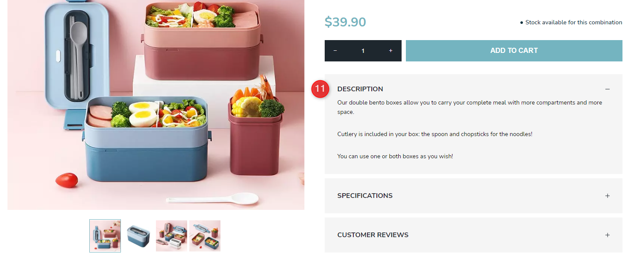Click the Add to Cart button

click(x=514, y=51)
